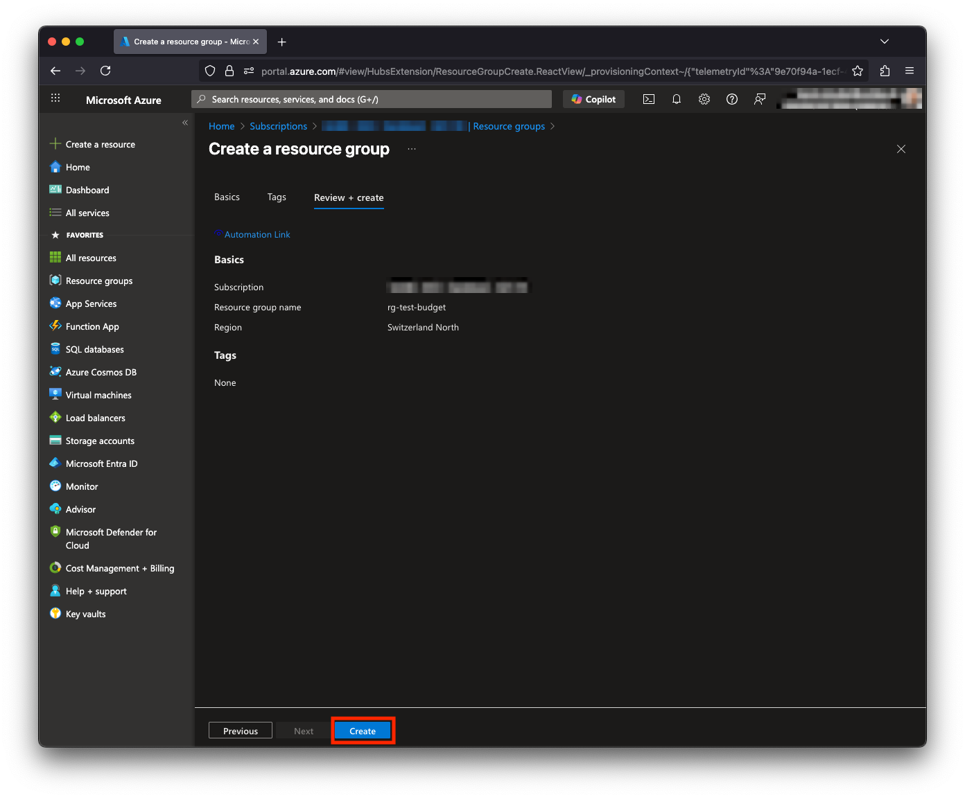965x798 pixels.
Task: Open the portal settings gear
Action: click(x=704, y=99)
